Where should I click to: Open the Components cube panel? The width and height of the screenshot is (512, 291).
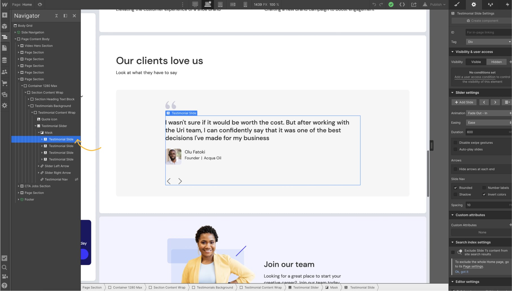point(5,26)
